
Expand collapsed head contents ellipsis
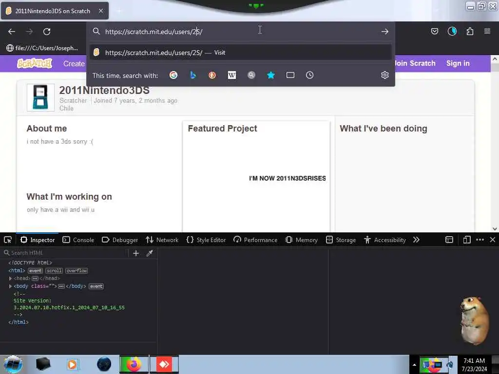click(35, 279)
